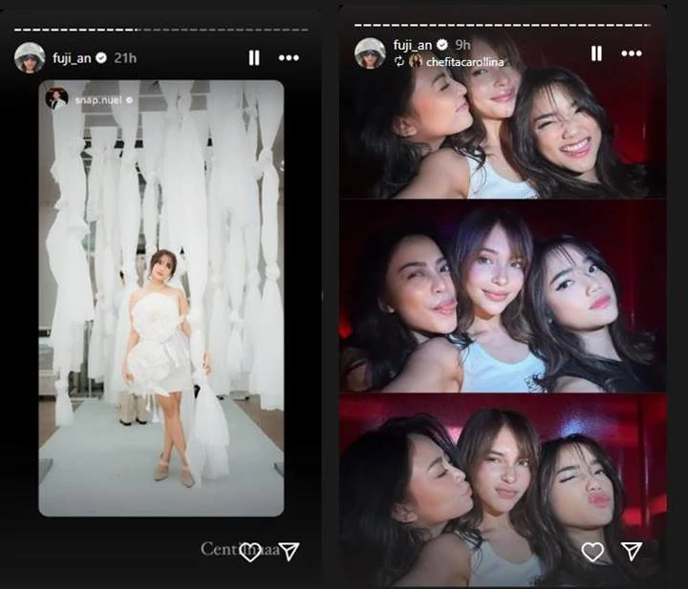Like the left story with heart icon
Screen dimensions: 688x589
point(250,552)
